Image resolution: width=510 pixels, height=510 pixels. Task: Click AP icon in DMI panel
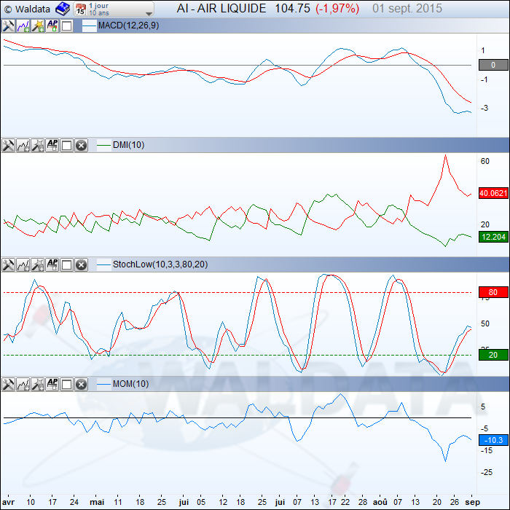(x=52, y=146)
